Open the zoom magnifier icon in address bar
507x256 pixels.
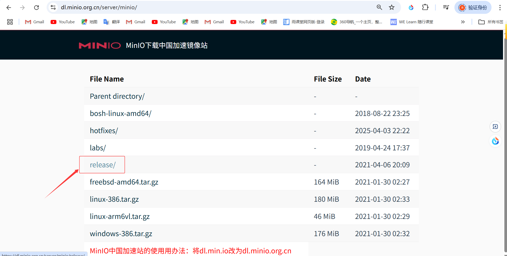point(379,7)
